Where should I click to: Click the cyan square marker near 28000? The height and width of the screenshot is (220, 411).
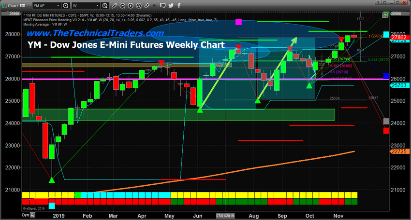coord(386,34)
